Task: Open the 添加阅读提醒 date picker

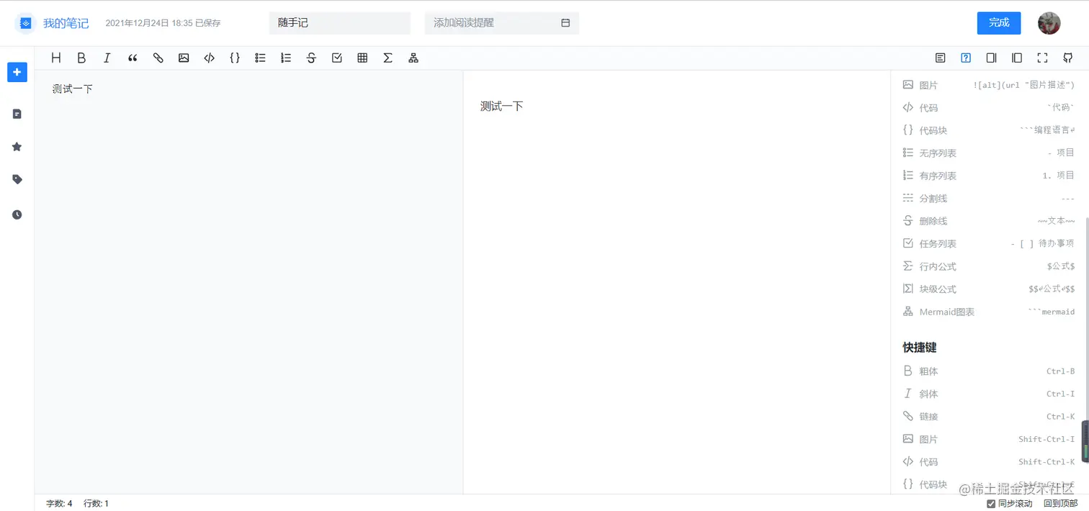Action: pos(502,23)
